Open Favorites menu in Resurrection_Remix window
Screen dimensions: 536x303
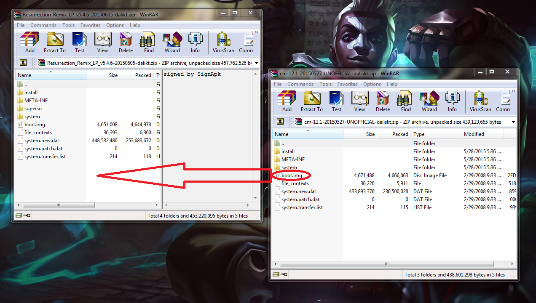point(91,25)
